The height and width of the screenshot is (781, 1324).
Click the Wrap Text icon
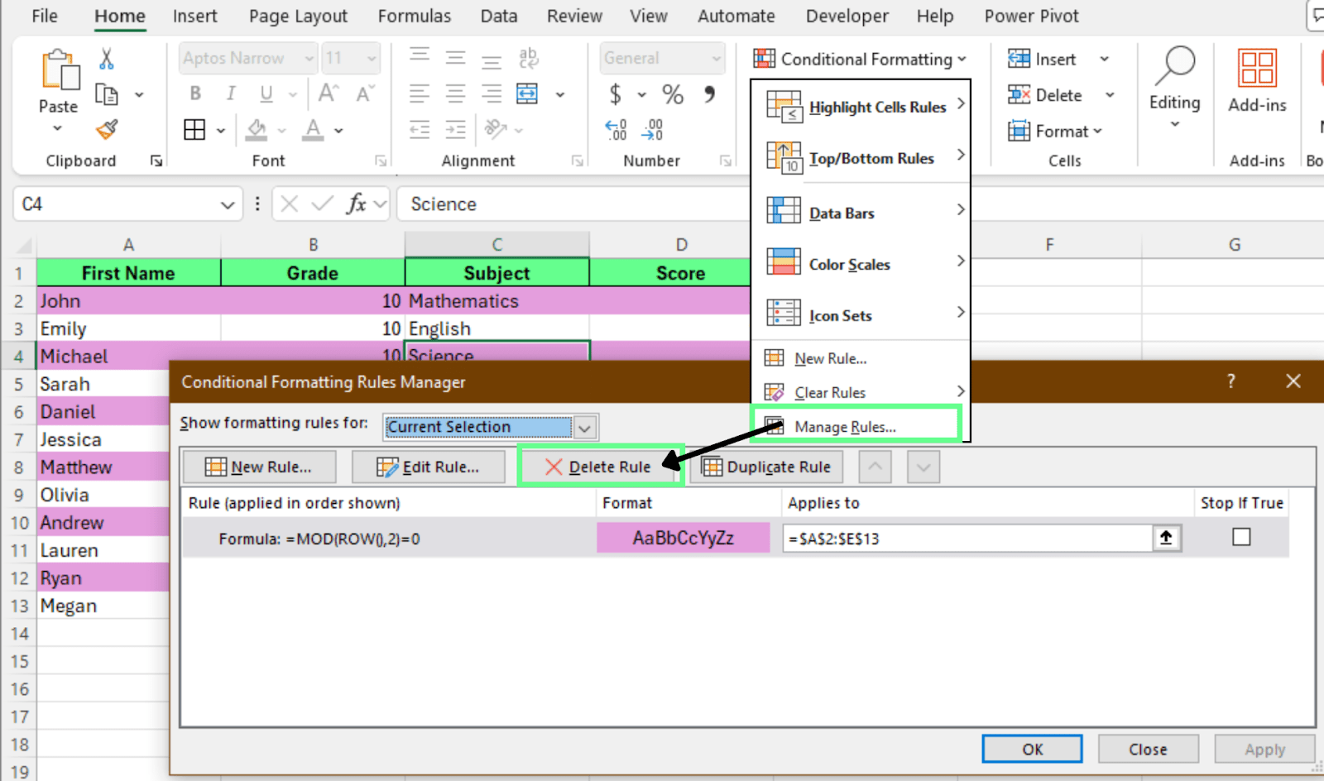(x=528, y=58)
